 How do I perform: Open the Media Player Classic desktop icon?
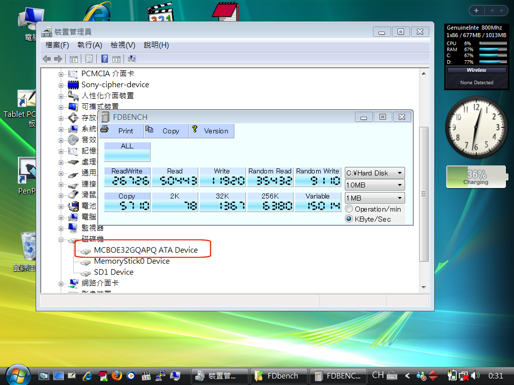pos(160,12)
